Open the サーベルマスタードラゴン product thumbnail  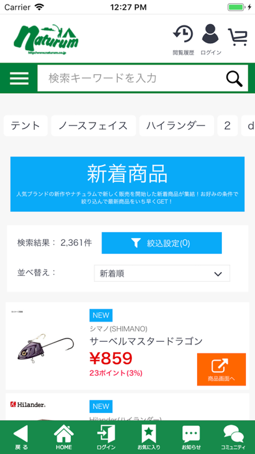(45, 346)
